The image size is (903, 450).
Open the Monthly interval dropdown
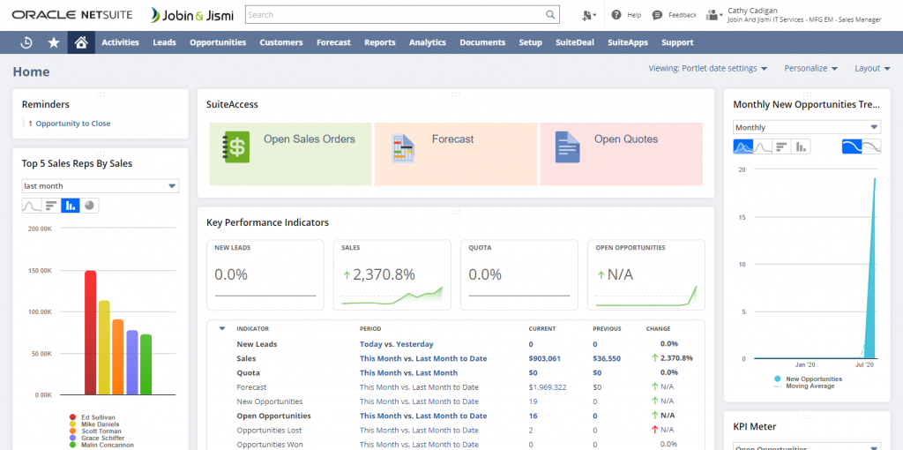coord(807,127)
